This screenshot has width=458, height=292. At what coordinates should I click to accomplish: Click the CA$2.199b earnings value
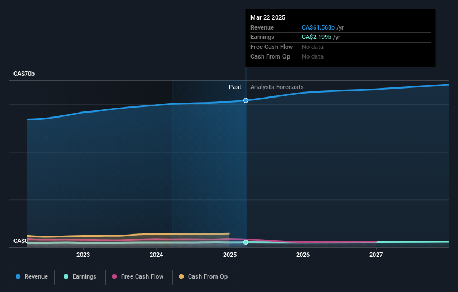click(x=316, y=37)
